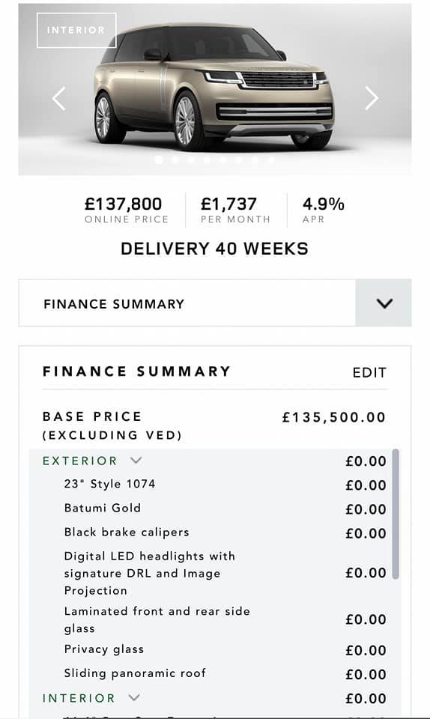Select the second carousel dot indicator

click(175, 160)
